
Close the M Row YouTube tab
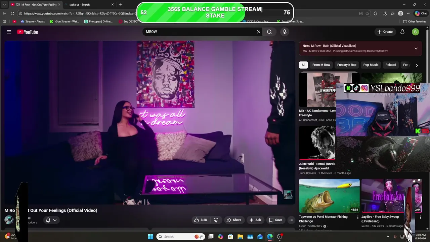(x=59, y=5)
